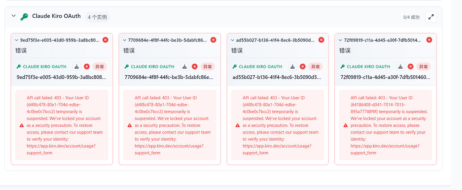This screenshot has width=462, height=190.
Task: Select the full ID 'ad55b027-b136-41f4-8ec6-3b5090d5...' text
Action: tap(277, 77)
